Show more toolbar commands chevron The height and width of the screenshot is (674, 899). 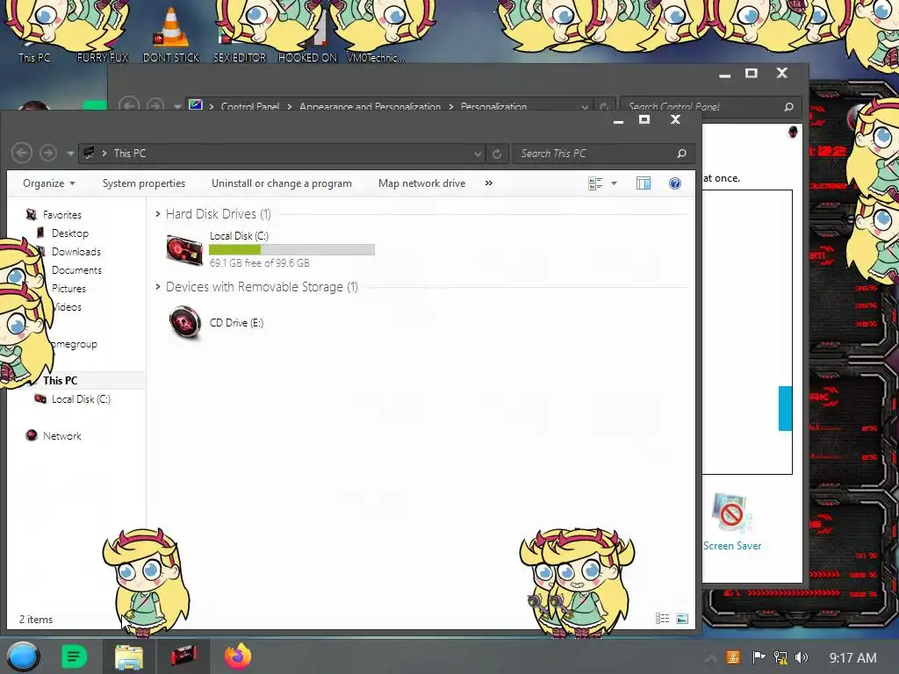click(488, 183)
